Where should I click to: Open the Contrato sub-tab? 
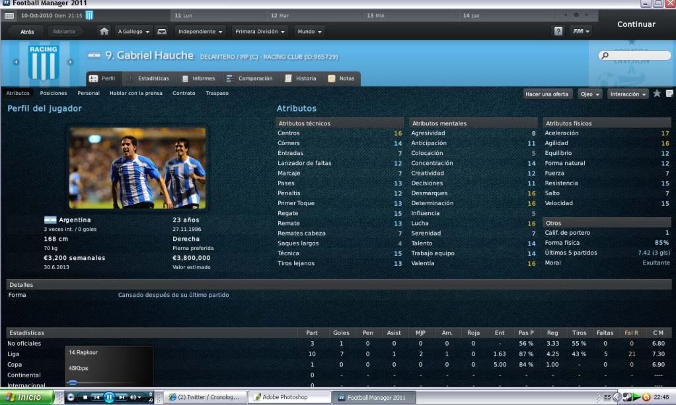[184, 93]
